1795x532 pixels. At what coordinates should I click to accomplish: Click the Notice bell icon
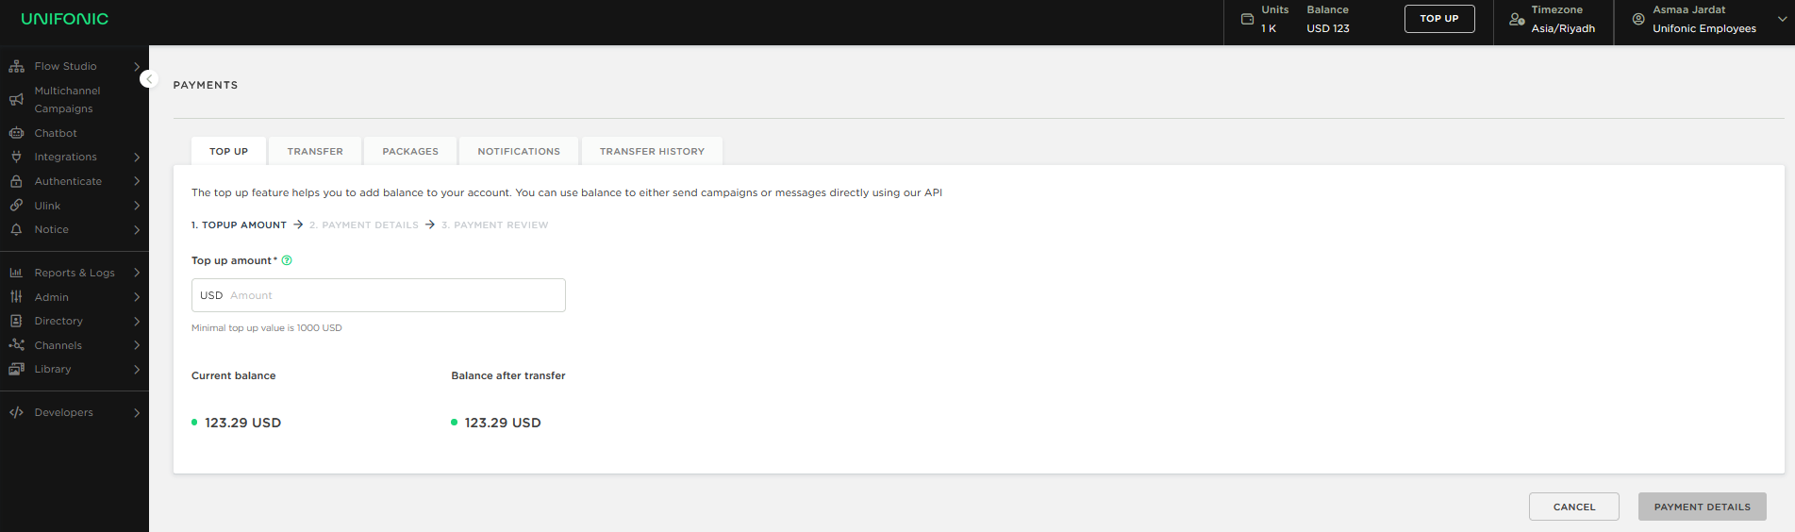(x=16, y=229)
